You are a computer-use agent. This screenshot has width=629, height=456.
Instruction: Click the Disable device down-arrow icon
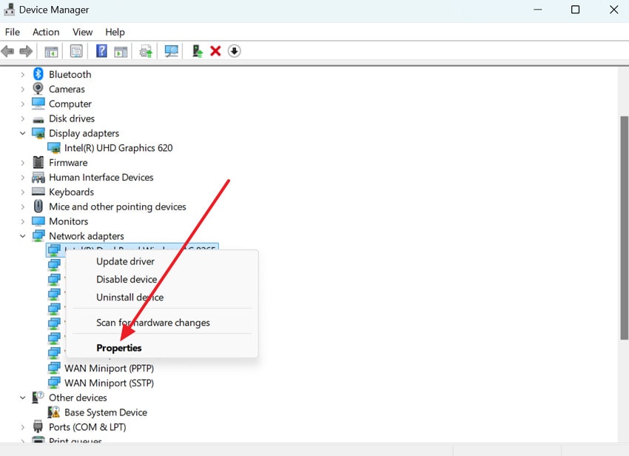pos(235,50)
